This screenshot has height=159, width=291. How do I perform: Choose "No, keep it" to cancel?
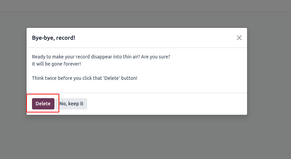coord(71,104)
